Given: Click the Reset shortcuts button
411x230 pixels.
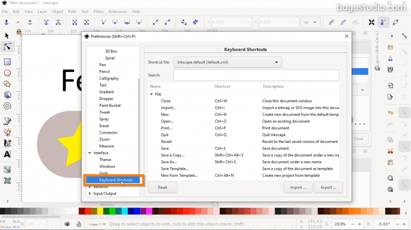Looking at the screenshot, I should pyautogui.click(x=163, y=187).
